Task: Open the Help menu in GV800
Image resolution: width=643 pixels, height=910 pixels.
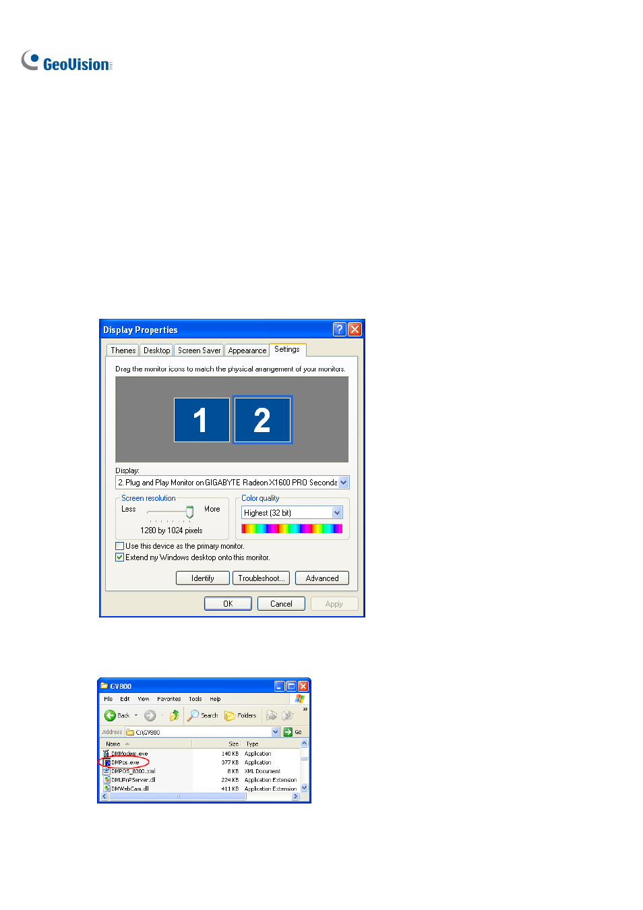Action: 215,699
